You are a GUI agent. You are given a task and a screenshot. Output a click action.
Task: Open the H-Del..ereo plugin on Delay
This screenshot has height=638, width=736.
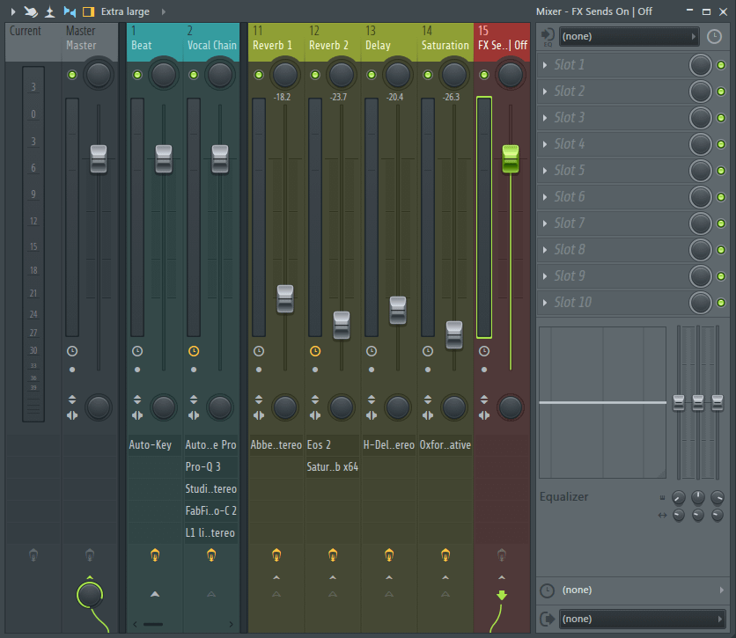click(x=389, y=445)
